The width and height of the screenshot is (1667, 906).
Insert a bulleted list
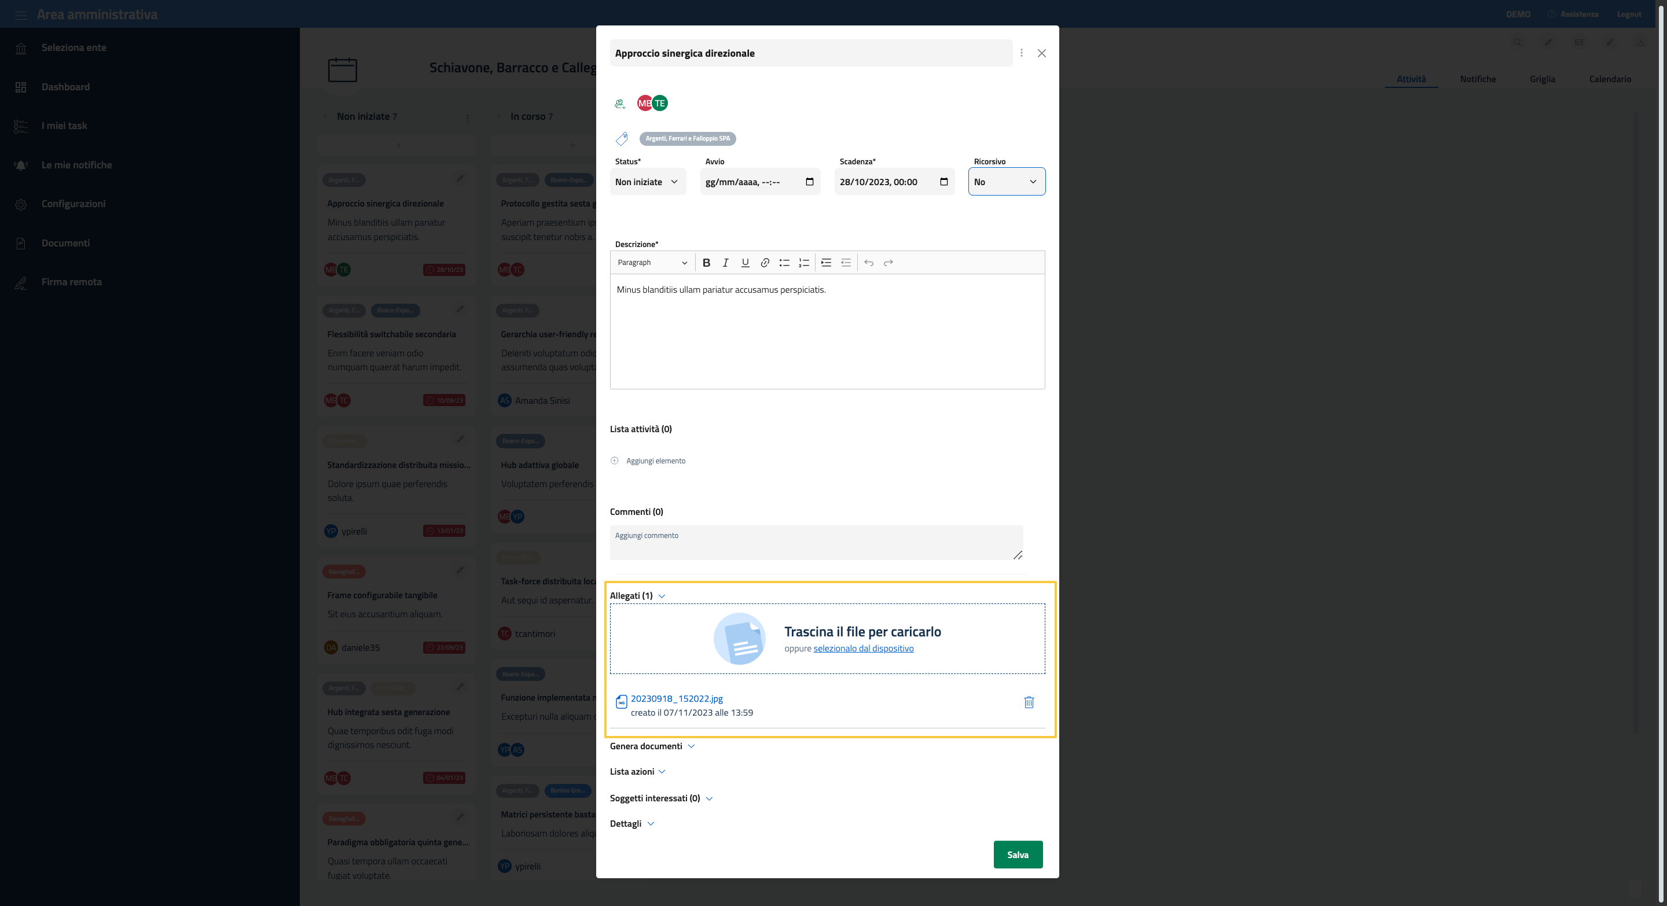(784, 263)
